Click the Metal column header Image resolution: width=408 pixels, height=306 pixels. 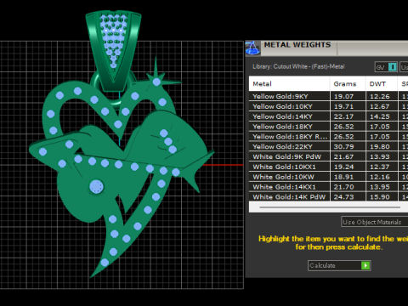289,84
